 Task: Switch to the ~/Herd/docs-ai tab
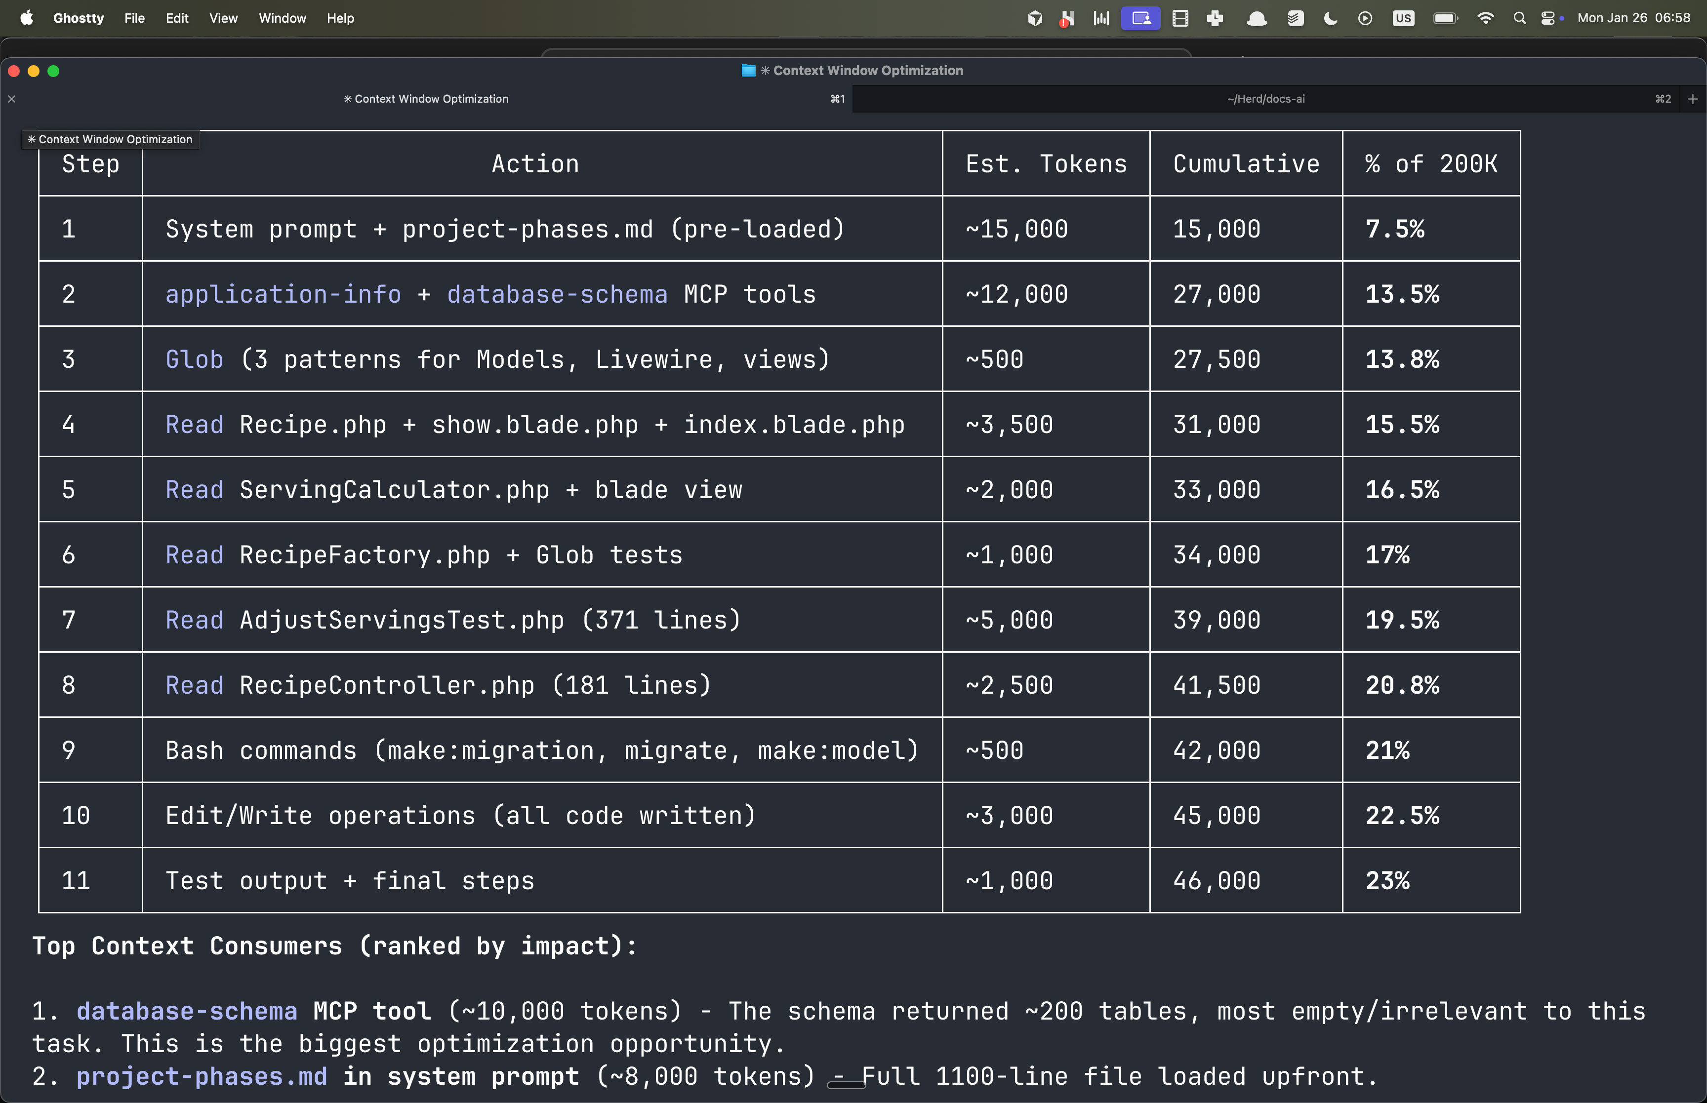[x=1265, y=99]
